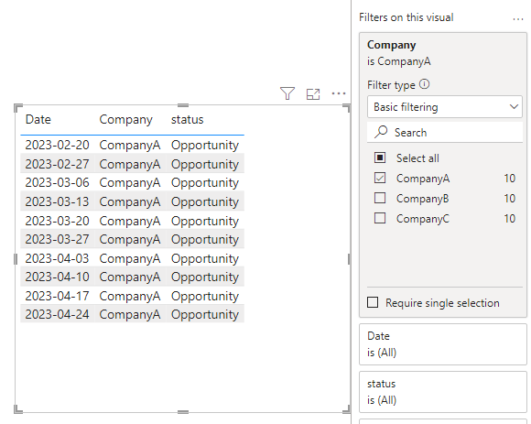Open Filters on this visual options ellipsis
Image resolution: width=531 pixels, height=424 pixels.
(x=518, y=19)
